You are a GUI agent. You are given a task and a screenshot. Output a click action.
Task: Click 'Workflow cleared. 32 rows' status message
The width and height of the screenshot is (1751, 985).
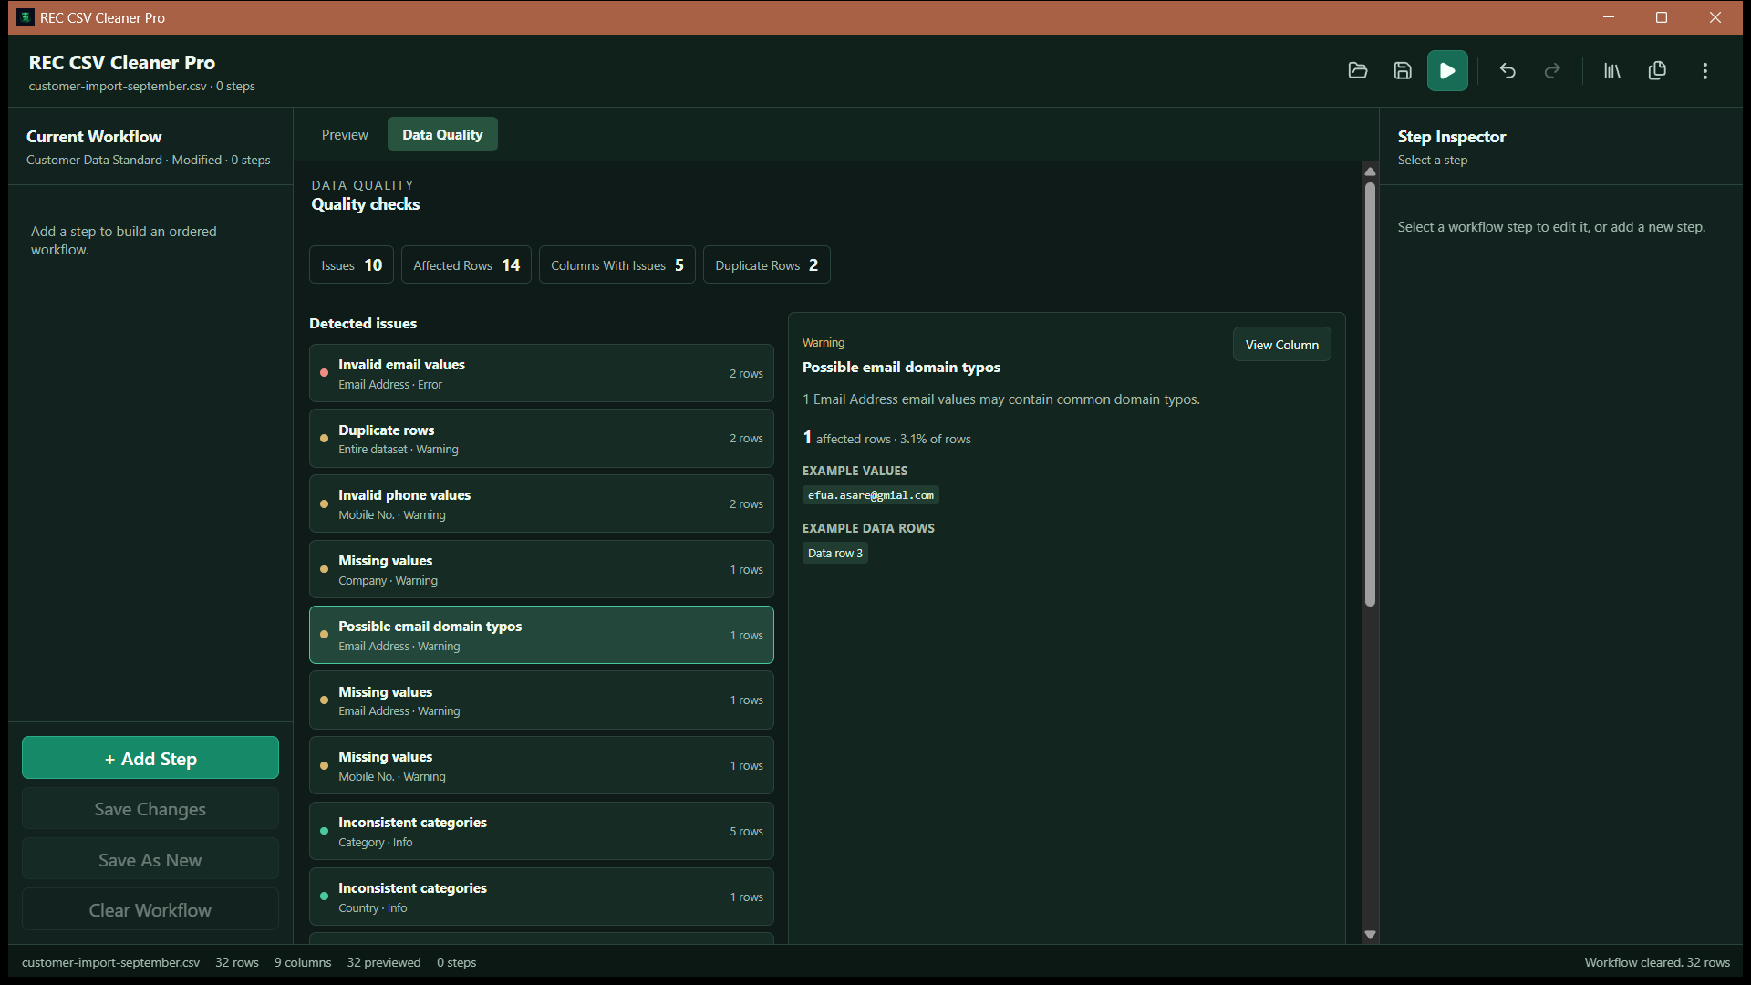coord(1657,963)
